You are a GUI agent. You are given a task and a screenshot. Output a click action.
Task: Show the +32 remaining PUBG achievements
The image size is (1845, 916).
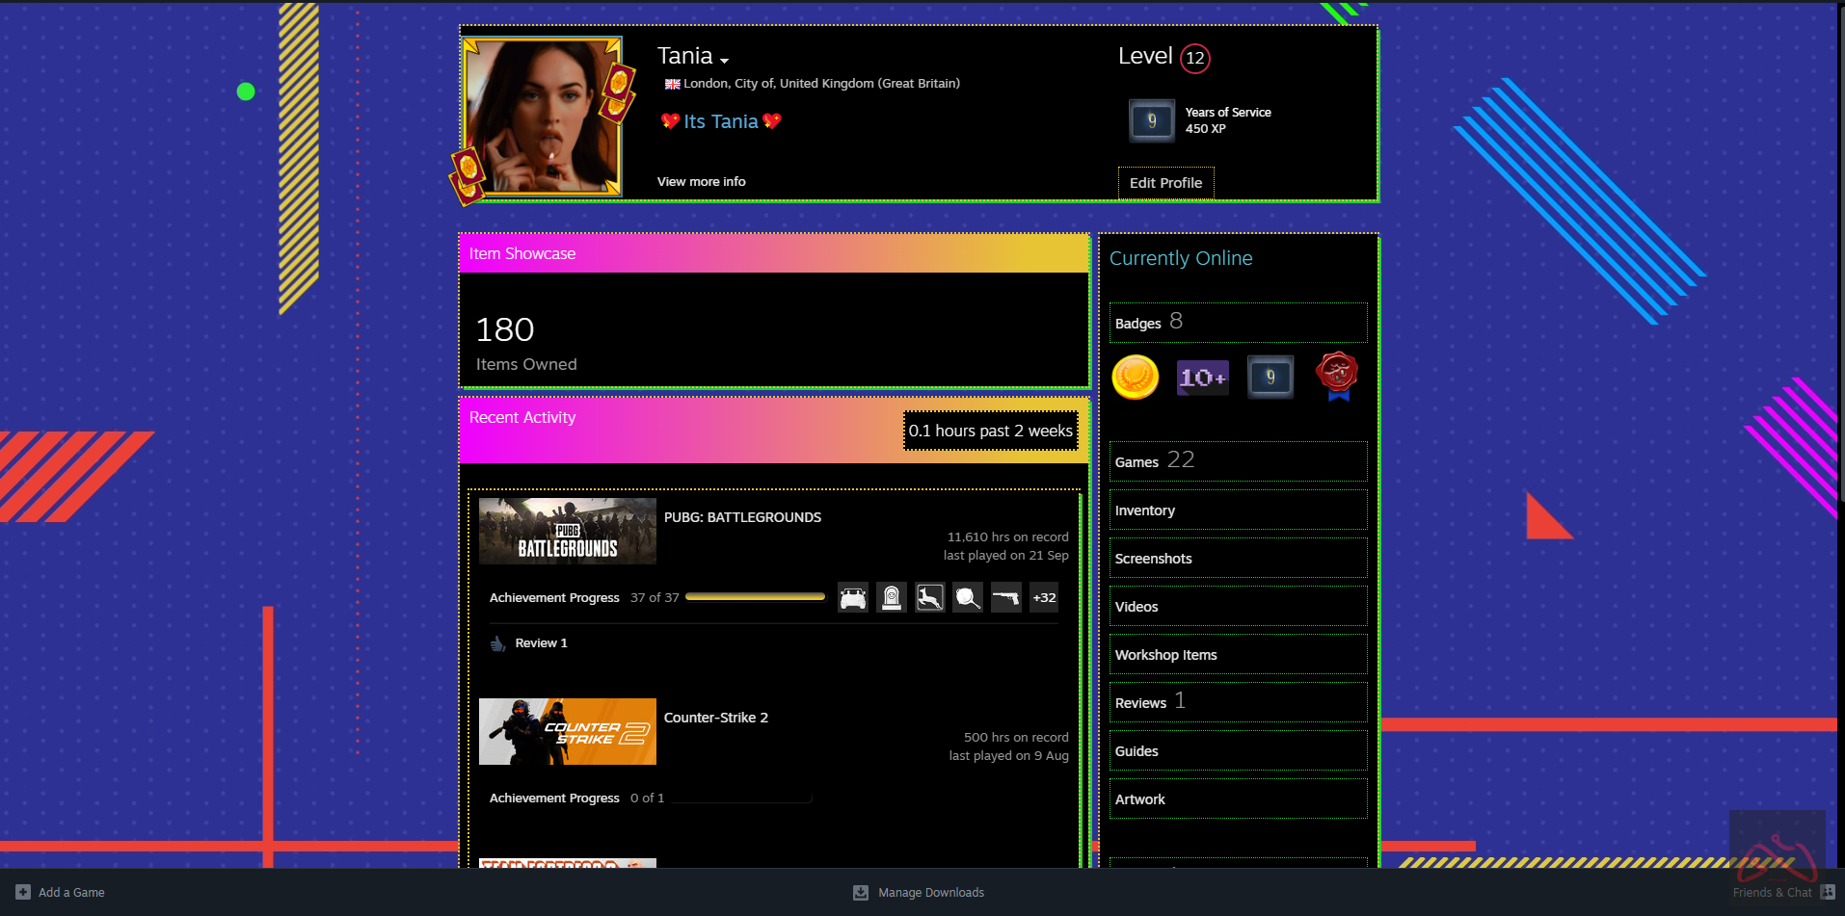click(x=1044, y=598)
